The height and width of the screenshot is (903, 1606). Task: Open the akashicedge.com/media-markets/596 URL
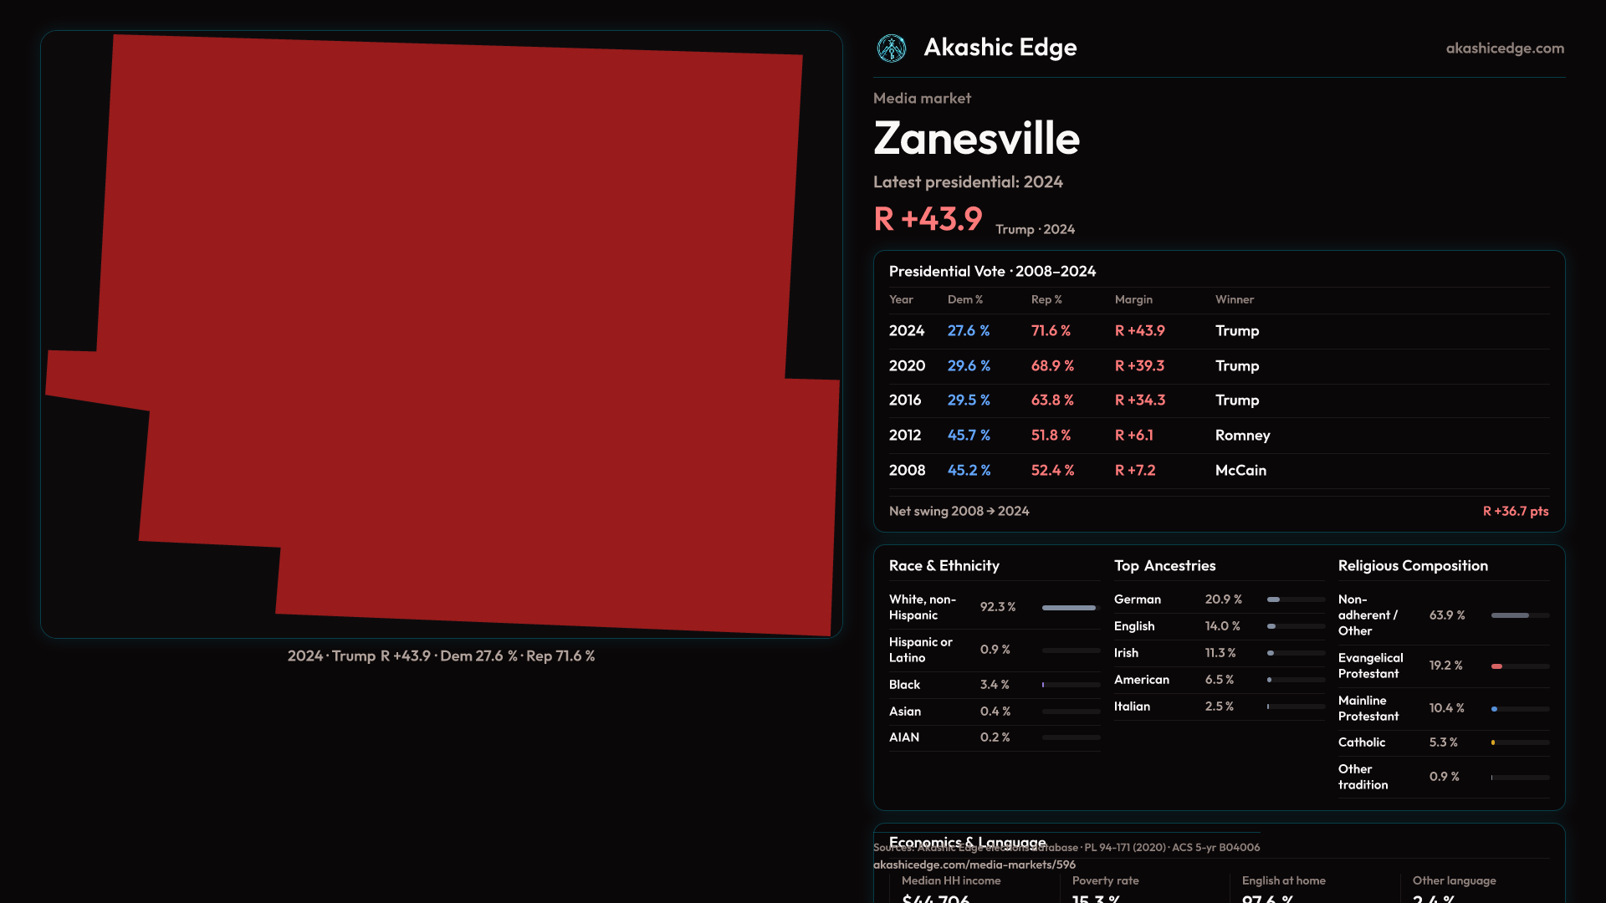[x=974, y=865]
